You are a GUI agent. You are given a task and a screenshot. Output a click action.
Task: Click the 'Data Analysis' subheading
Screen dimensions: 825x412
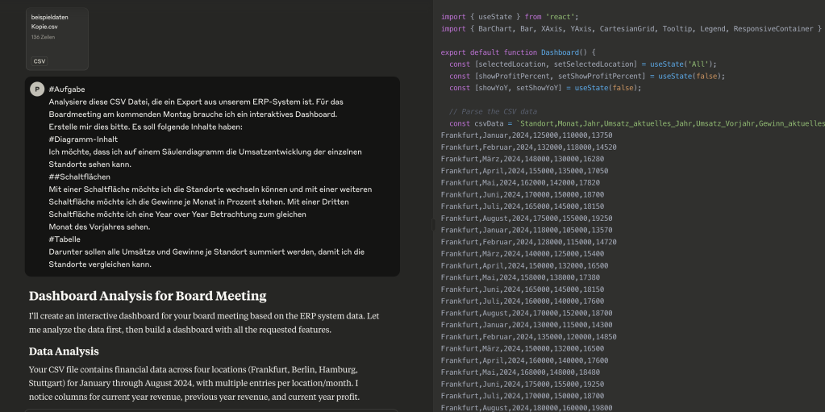point(64,351)
